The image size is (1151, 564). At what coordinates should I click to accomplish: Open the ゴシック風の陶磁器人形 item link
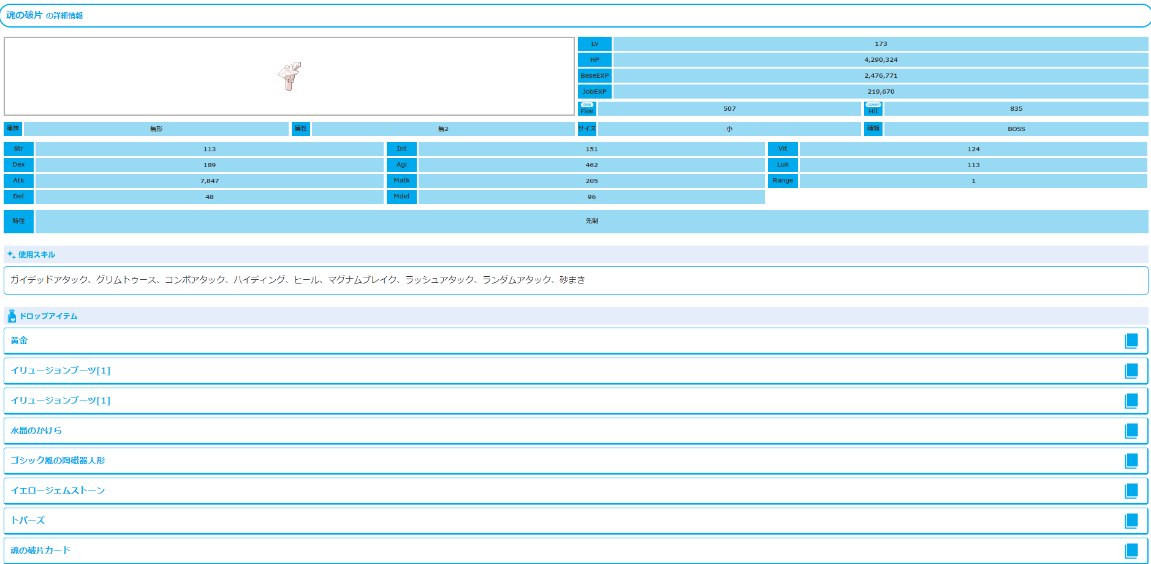pyautogui.click(x=58, y=461)
